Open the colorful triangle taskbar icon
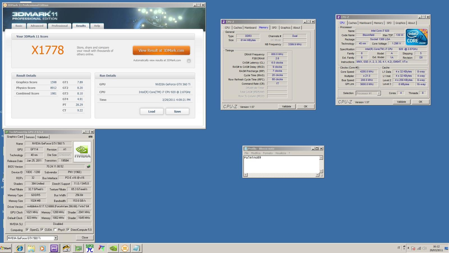This screenshot has height=253, width=449. (101, 248)
